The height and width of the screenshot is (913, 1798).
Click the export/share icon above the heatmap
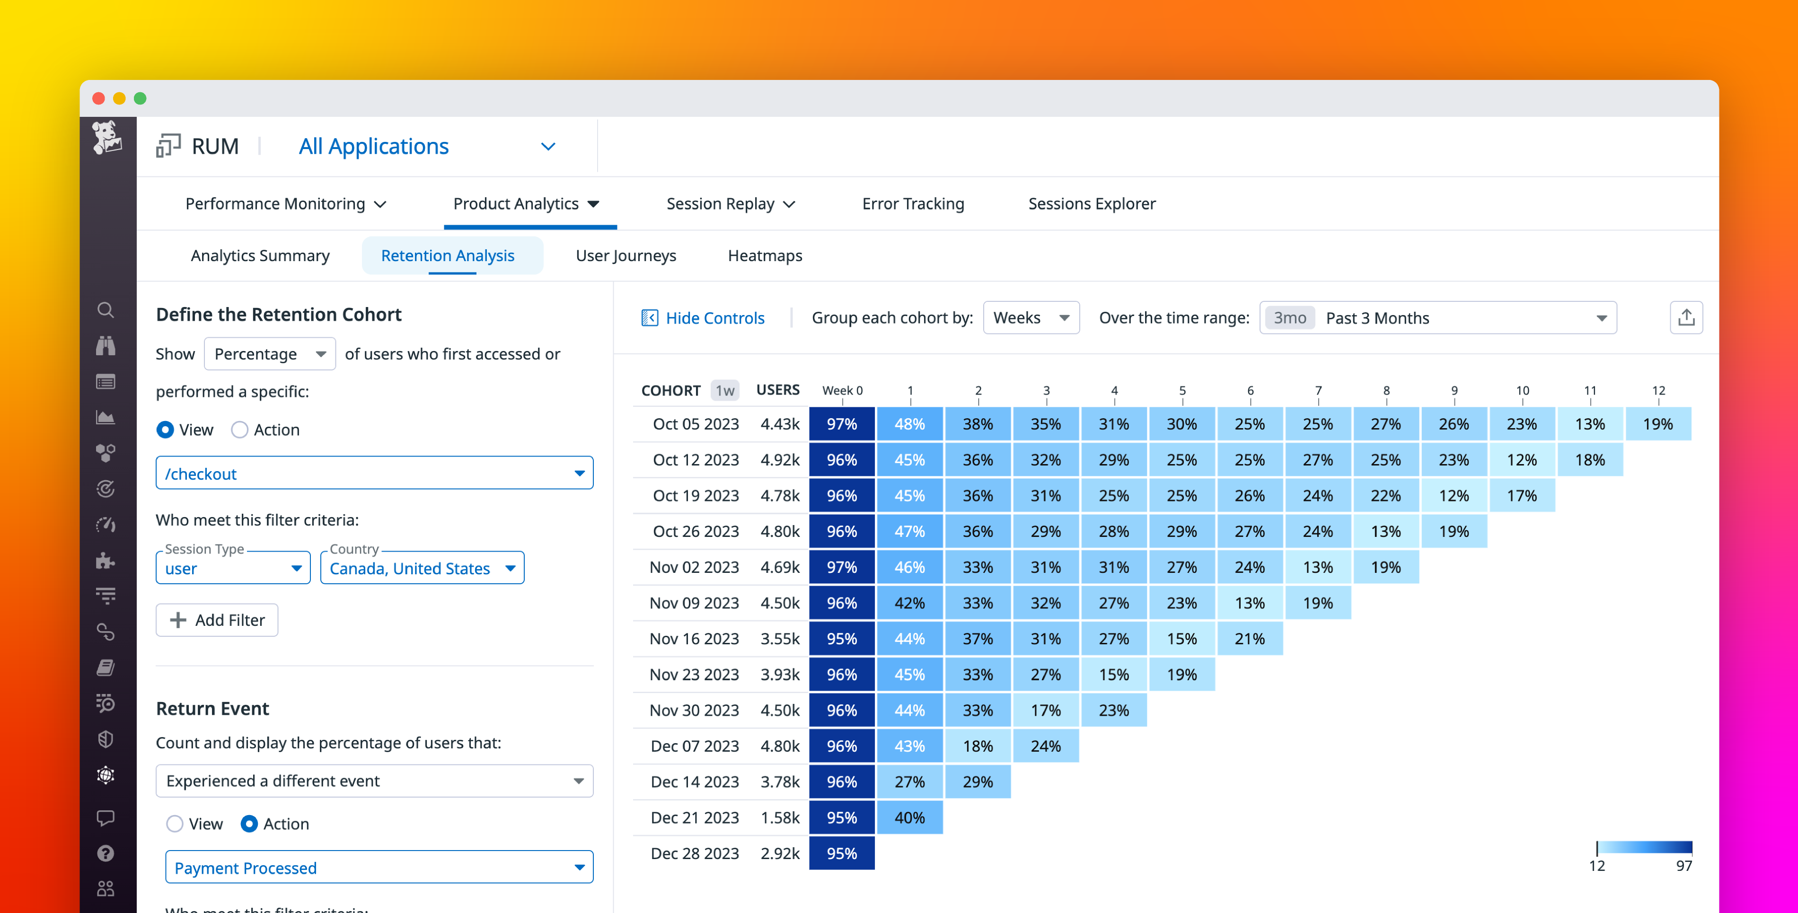click(1686, 317)
